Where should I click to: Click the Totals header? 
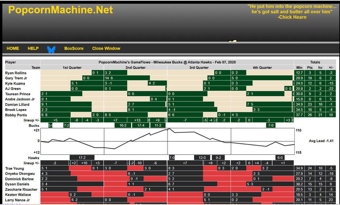315,62
